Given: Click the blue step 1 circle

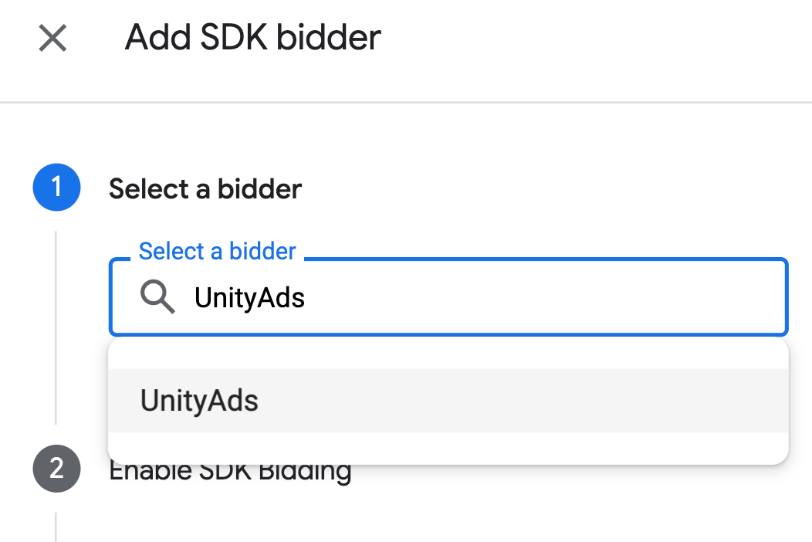Looking at the screenshot, I should coord(56,188).
